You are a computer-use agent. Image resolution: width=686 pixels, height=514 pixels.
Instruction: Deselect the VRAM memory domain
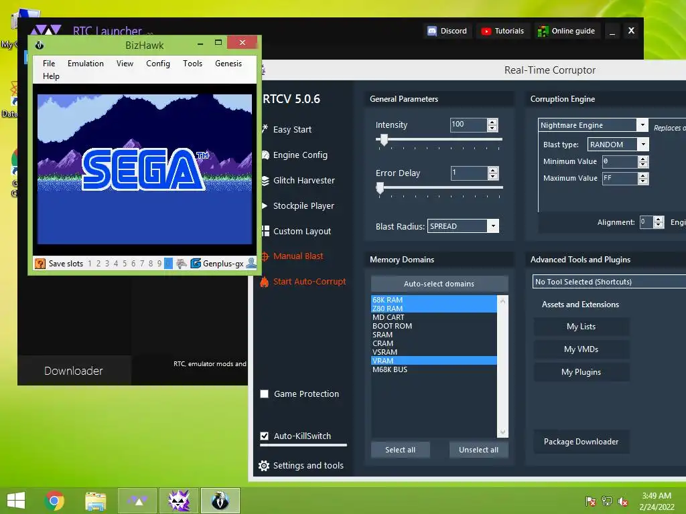click(433, 361)
